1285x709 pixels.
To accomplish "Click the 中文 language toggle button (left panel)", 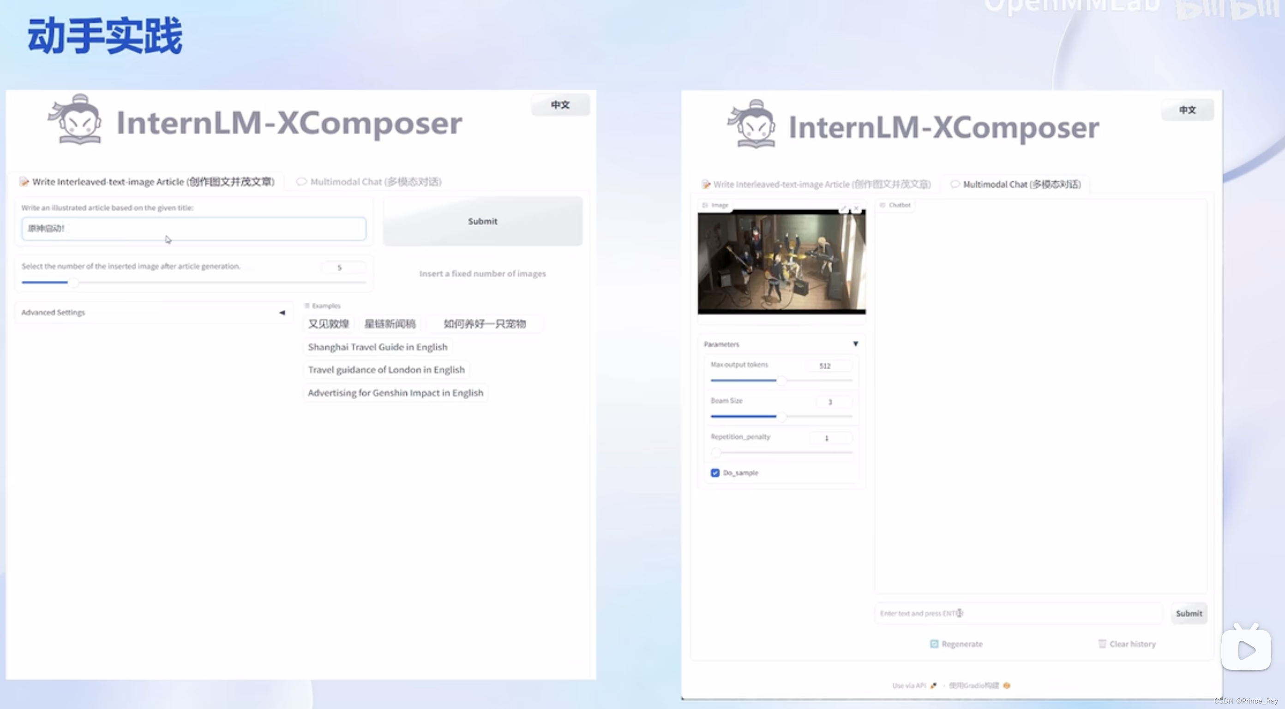I will click(x=560, y=104).
